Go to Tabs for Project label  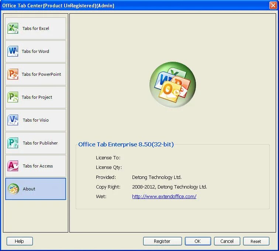[37, 97]
